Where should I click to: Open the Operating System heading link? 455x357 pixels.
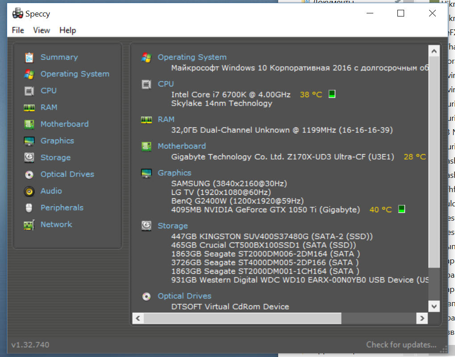point(192,57)
